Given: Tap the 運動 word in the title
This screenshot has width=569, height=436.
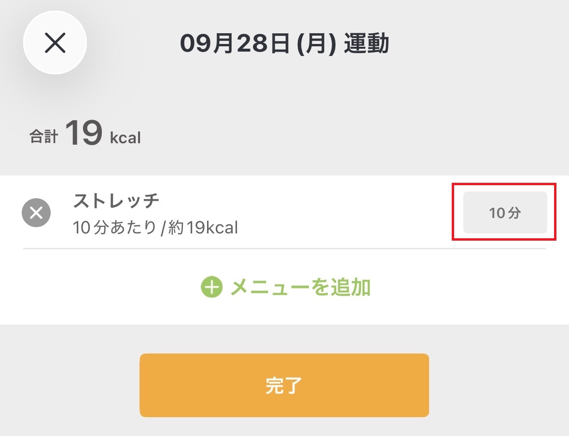Looking at the screenshot, I should coord(366,43).
